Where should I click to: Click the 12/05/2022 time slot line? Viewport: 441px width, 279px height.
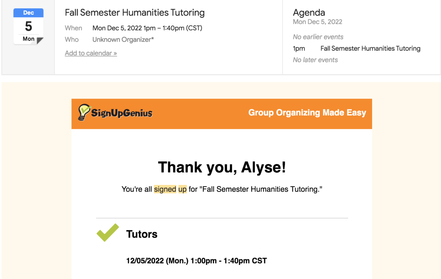coord(196,261)
